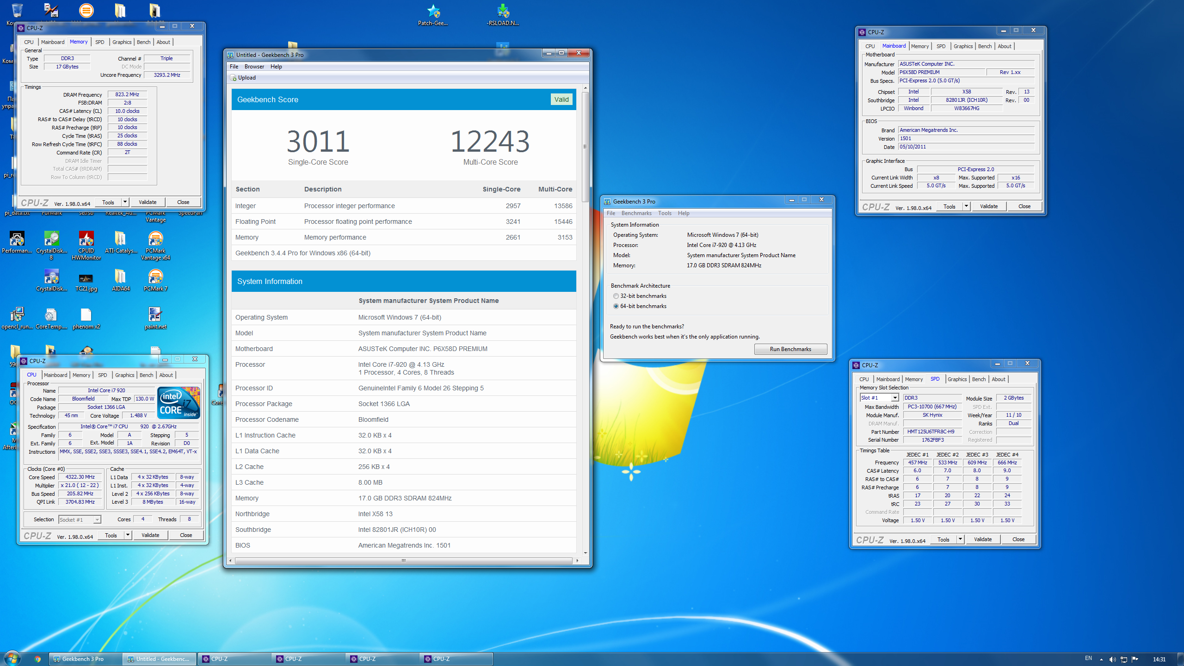Open the -RSLOAD.N... desktop icon
Image resolution: width=1184 pixels, height=666 pixels.
tap(503, 15)
